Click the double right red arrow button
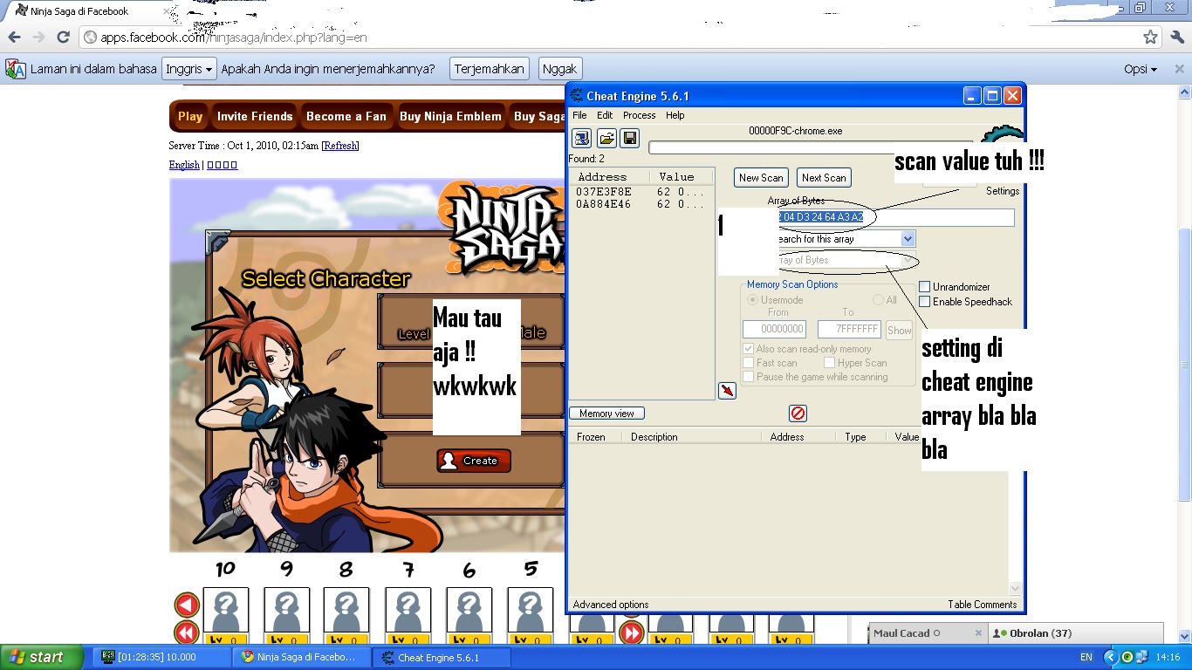The height and width of the screenshot is (670, 1192). pos(631,632)
